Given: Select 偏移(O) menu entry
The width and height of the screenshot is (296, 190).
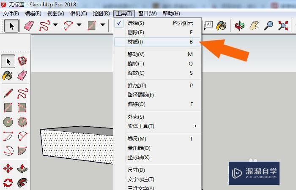Looking at the screenshot, I should point(157,104).
